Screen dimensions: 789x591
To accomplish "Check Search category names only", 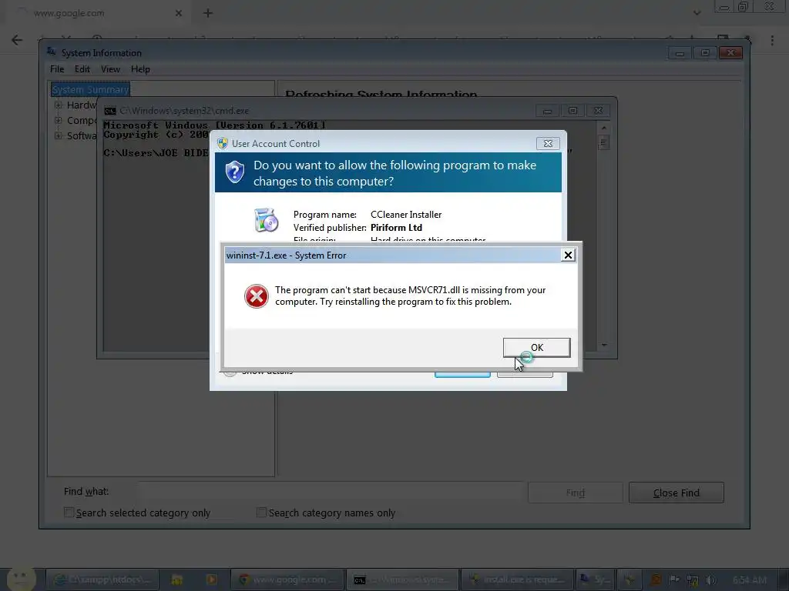I will click(261, 513).
